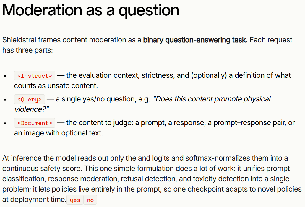Click the <Query> code tag
The width and height of the screenshot is (305, 207).
[30, 99]
